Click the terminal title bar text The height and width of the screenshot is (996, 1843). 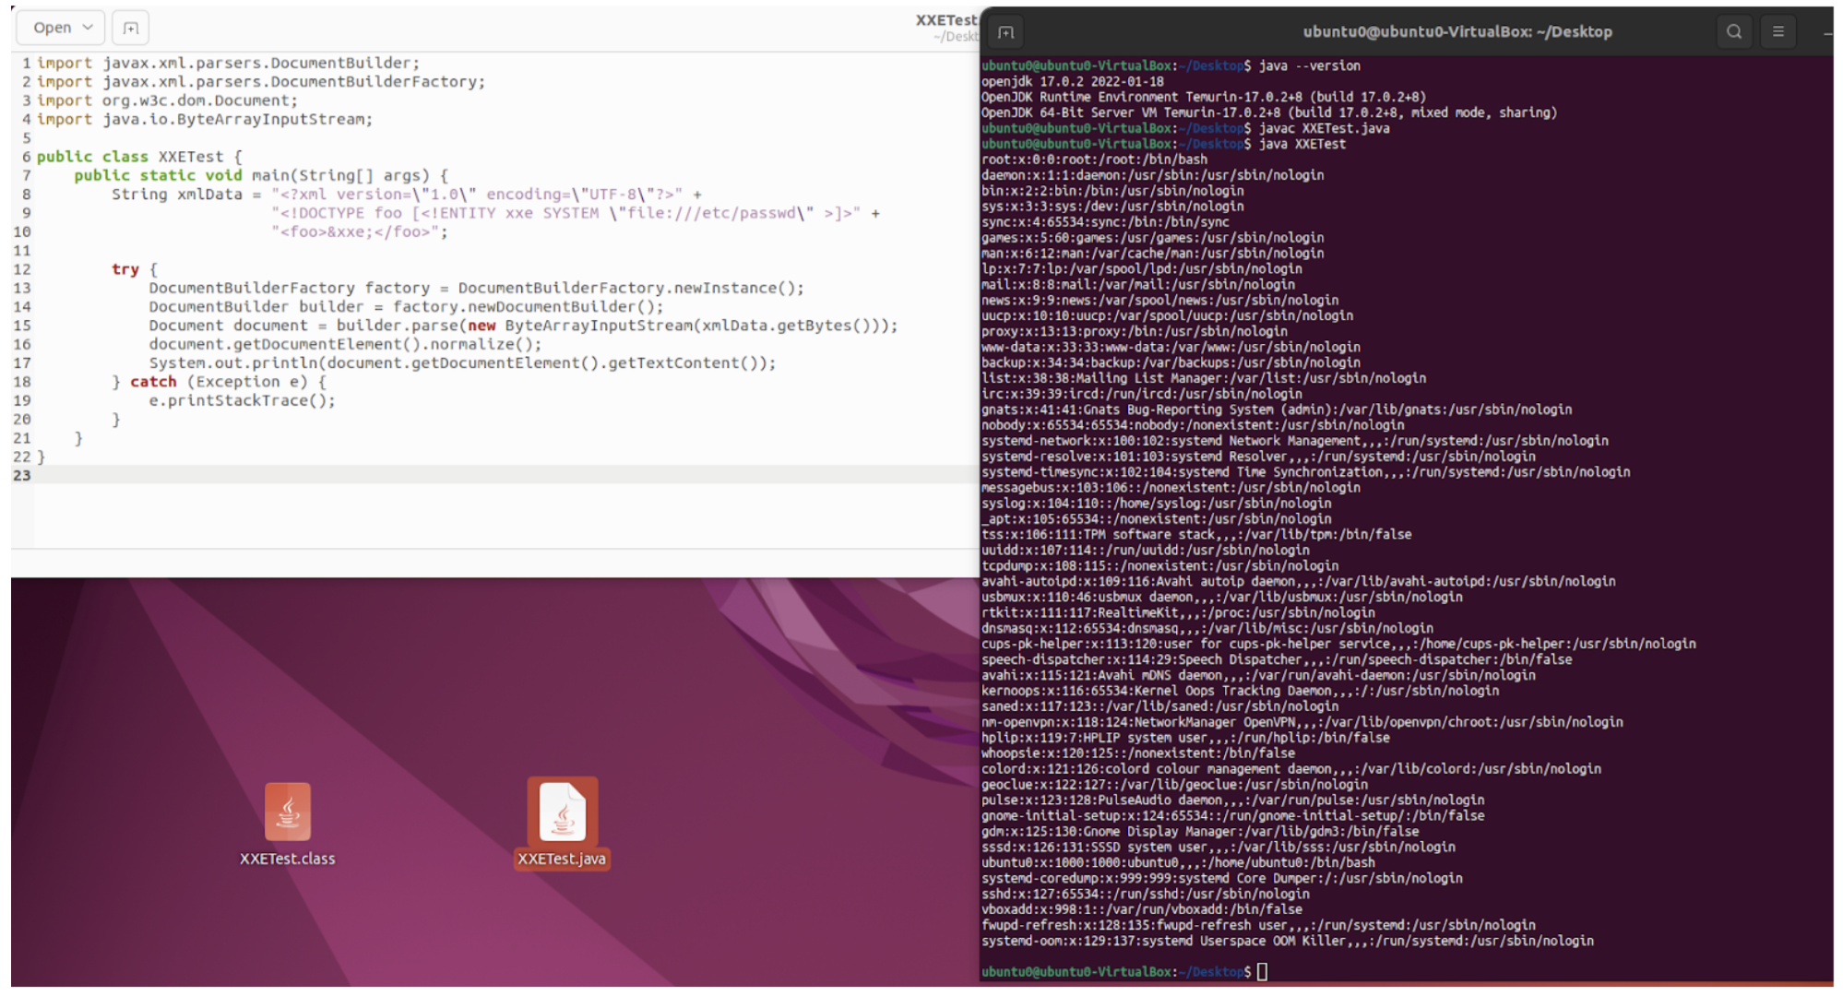click(1457, 31)
